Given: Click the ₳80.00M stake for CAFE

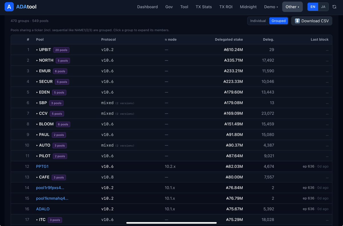Looking at the screenshot, I should (x=235, y=177).
